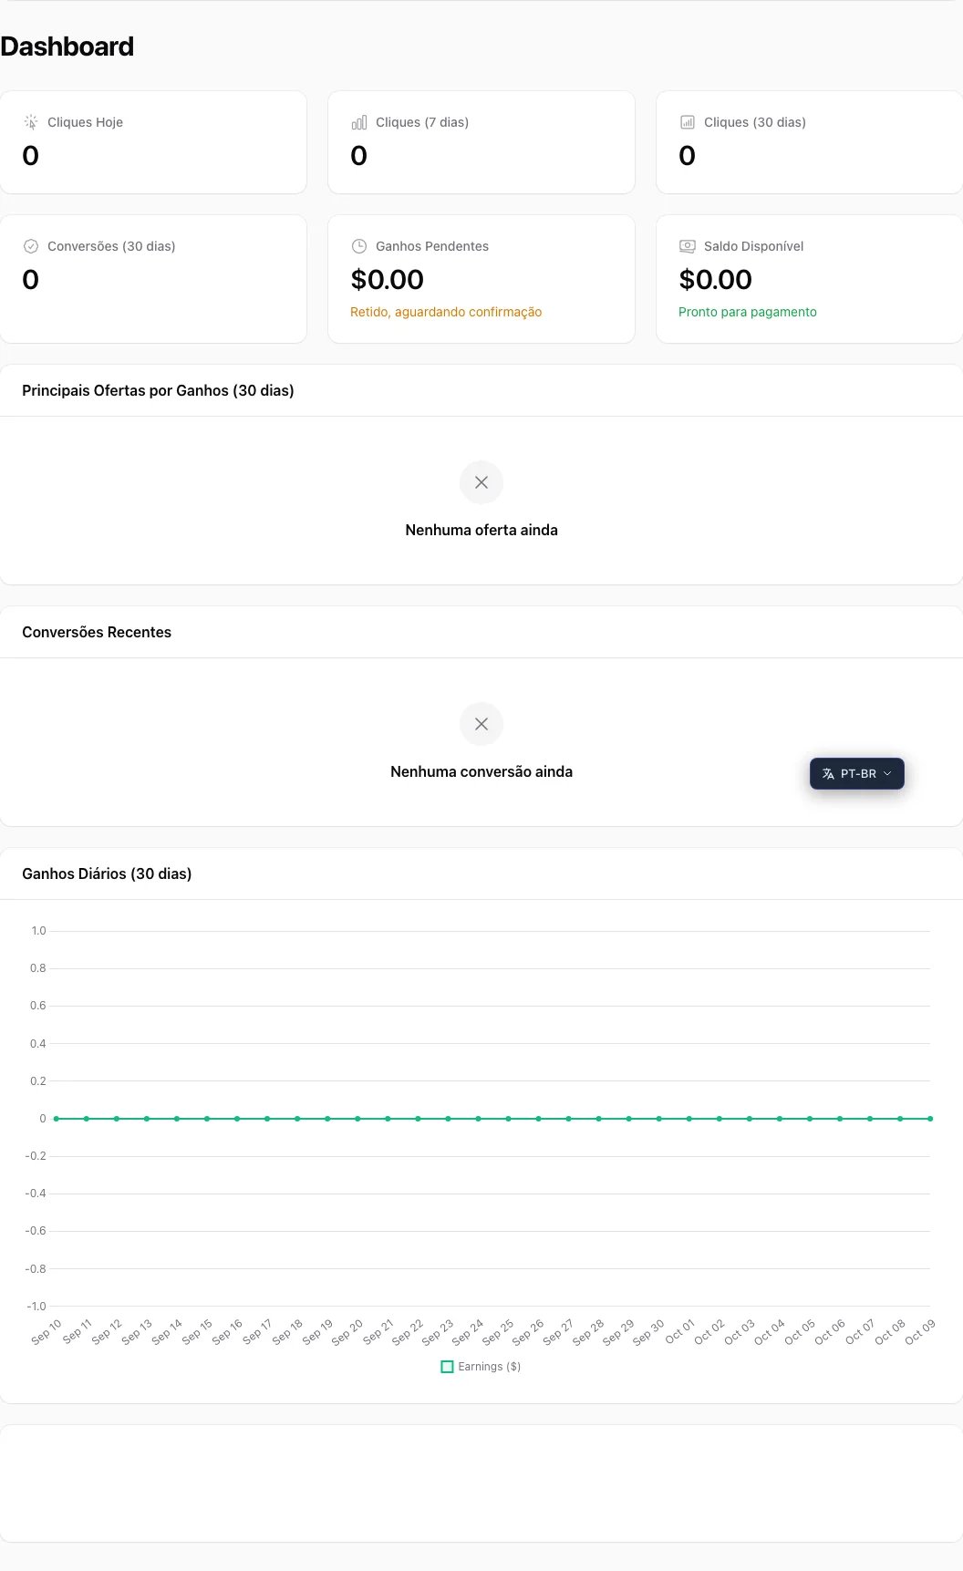
Task: Click the Cliques Hoje cursor icon
Action: [31, 122]
